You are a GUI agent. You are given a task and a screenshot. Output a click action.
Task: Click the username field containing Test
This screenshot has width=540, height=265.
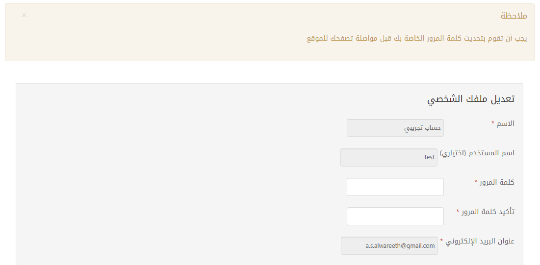[x=388, y=158]
